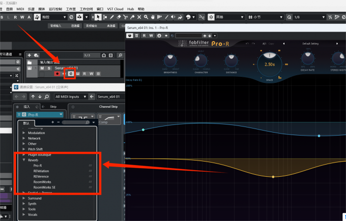This screenshot has height=221, width=346.
Task: Open the MIDI menu
Action: point(20,9)
